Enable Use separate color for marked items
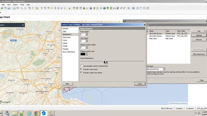The image size is (207, 116). point(81,66)
